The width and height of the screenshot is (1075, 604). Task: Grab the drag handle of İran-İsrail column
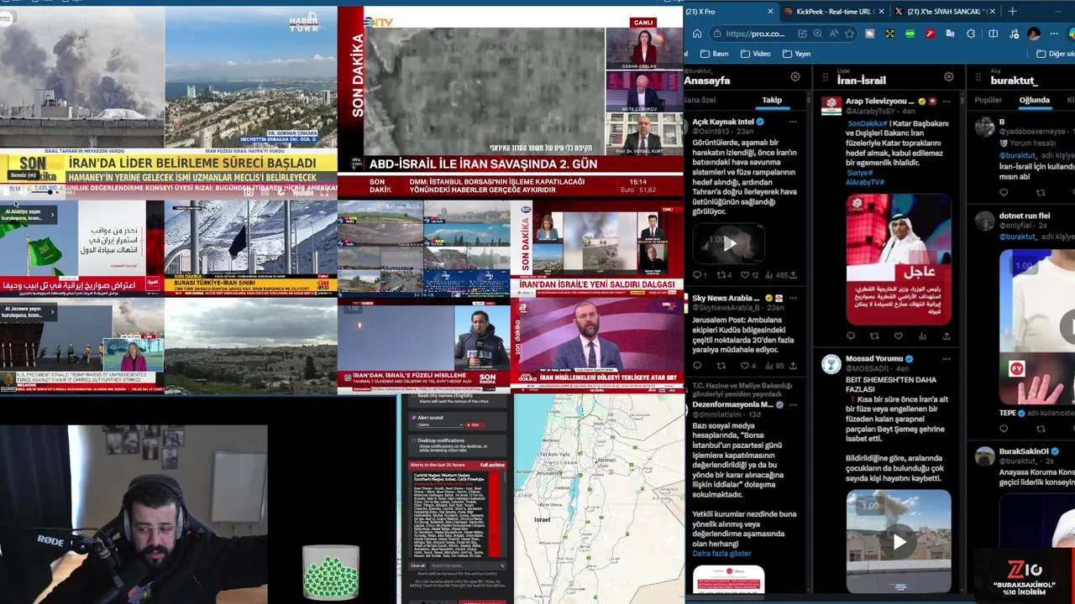click(x=825, y=78)
